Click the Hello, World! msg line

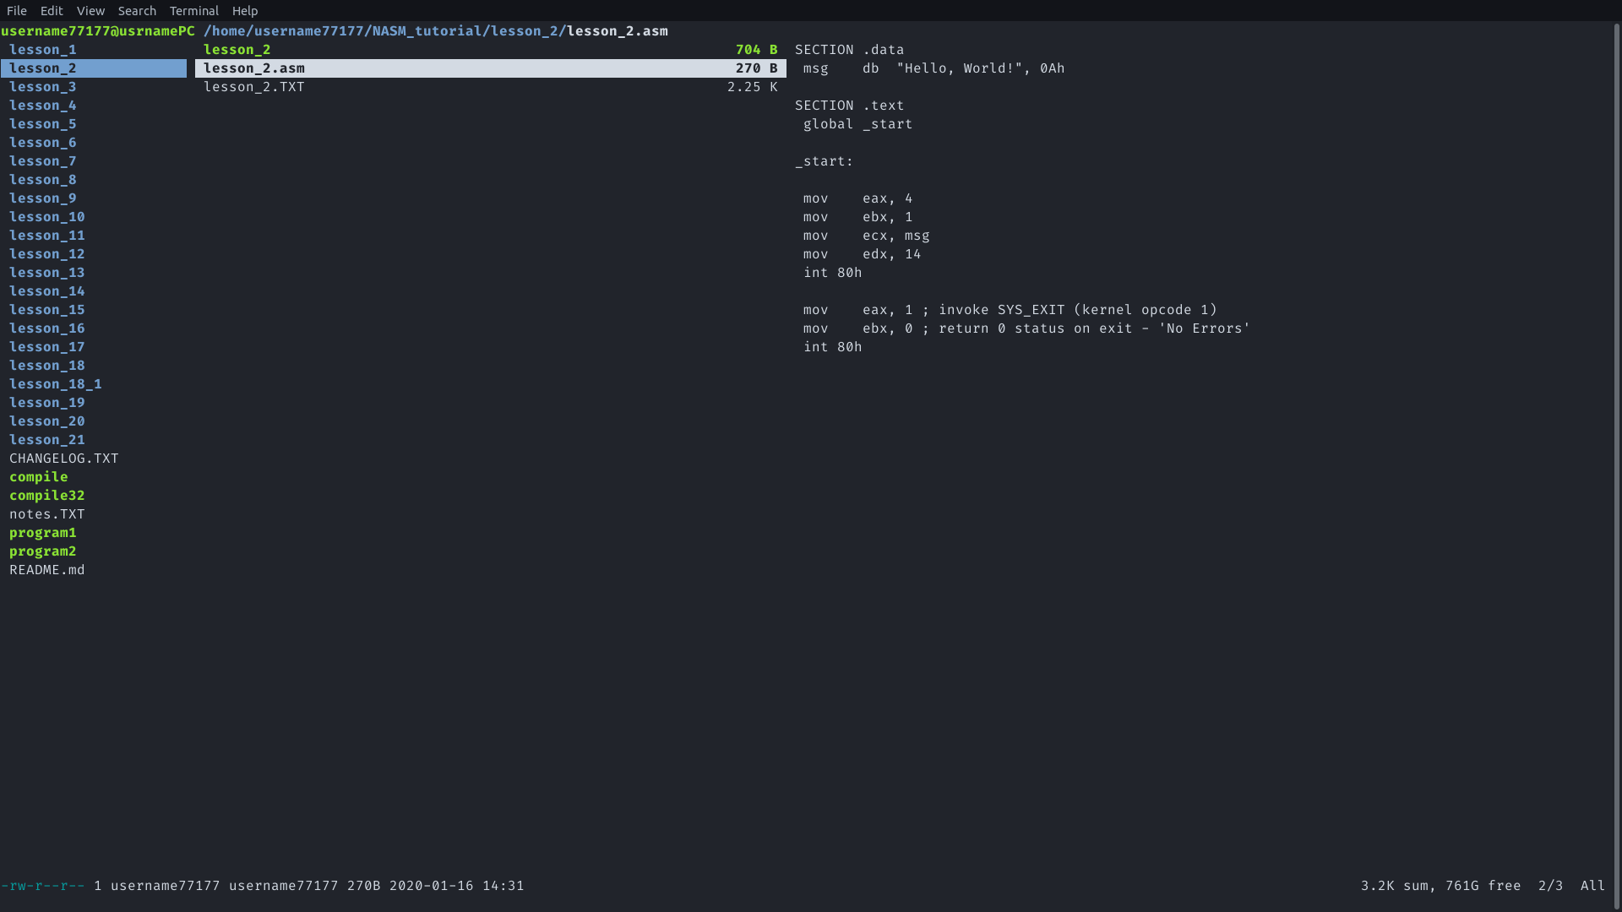point(934,68)
